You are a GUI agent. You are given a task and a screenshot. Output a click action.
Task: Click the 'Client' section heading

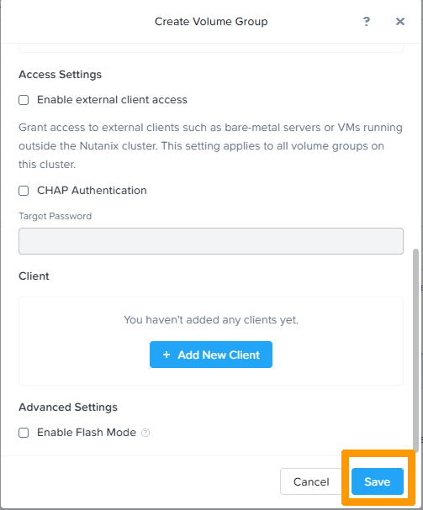tap(34, 276)
